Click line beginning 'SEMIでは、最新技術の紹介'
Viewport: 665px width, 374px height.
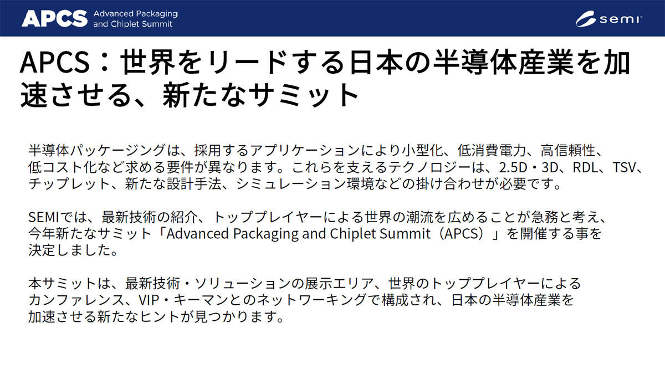coord(319,216)
